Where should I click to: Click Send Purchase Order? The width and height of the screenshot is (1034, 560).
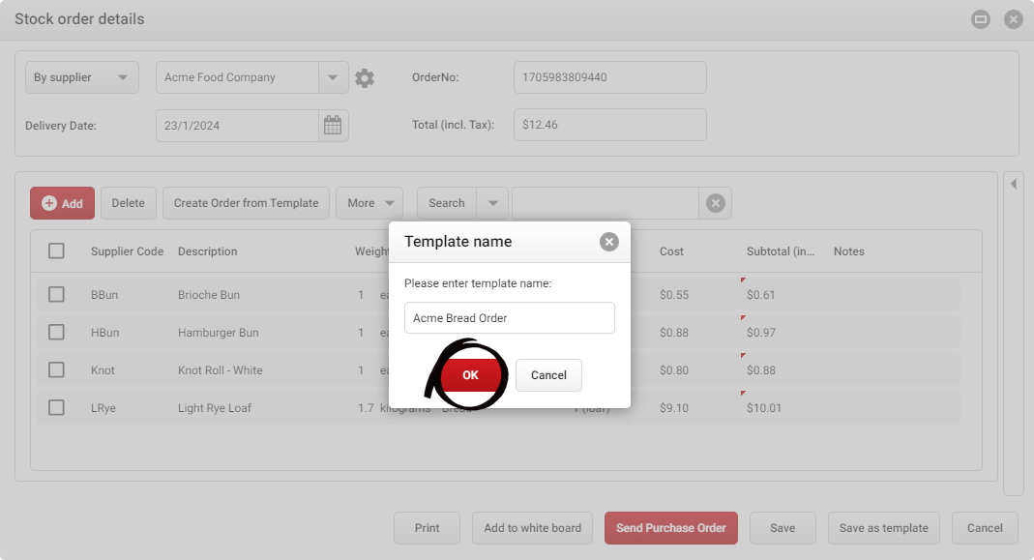(670, 528)
